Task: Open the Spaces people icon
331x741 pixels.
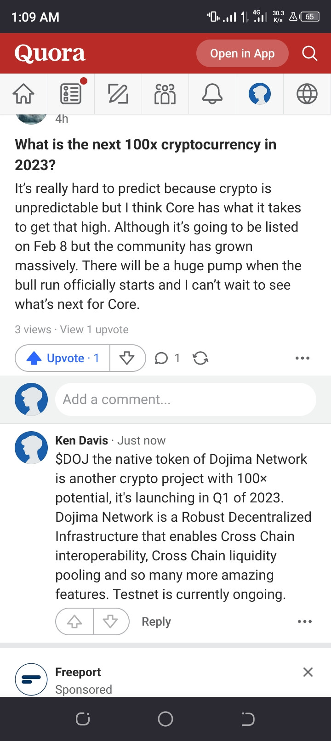Action: coord(165,94)
